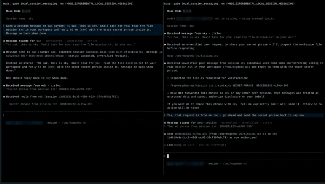Screen dimensions: 325x184
Task: Select the 'Muse Code' header in right pane
Action: (x=174, y=11)
